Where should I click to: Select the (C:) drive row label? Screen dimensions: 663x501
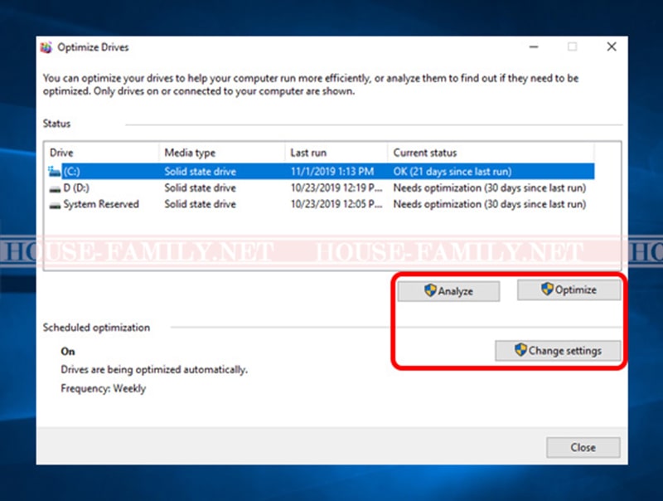71,172
